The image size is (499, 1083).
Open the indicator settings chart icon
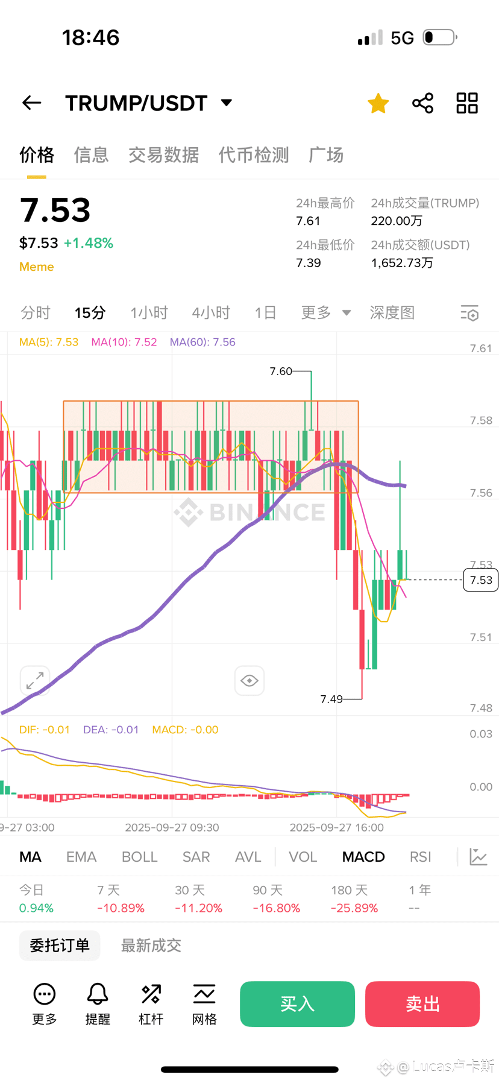479,857
